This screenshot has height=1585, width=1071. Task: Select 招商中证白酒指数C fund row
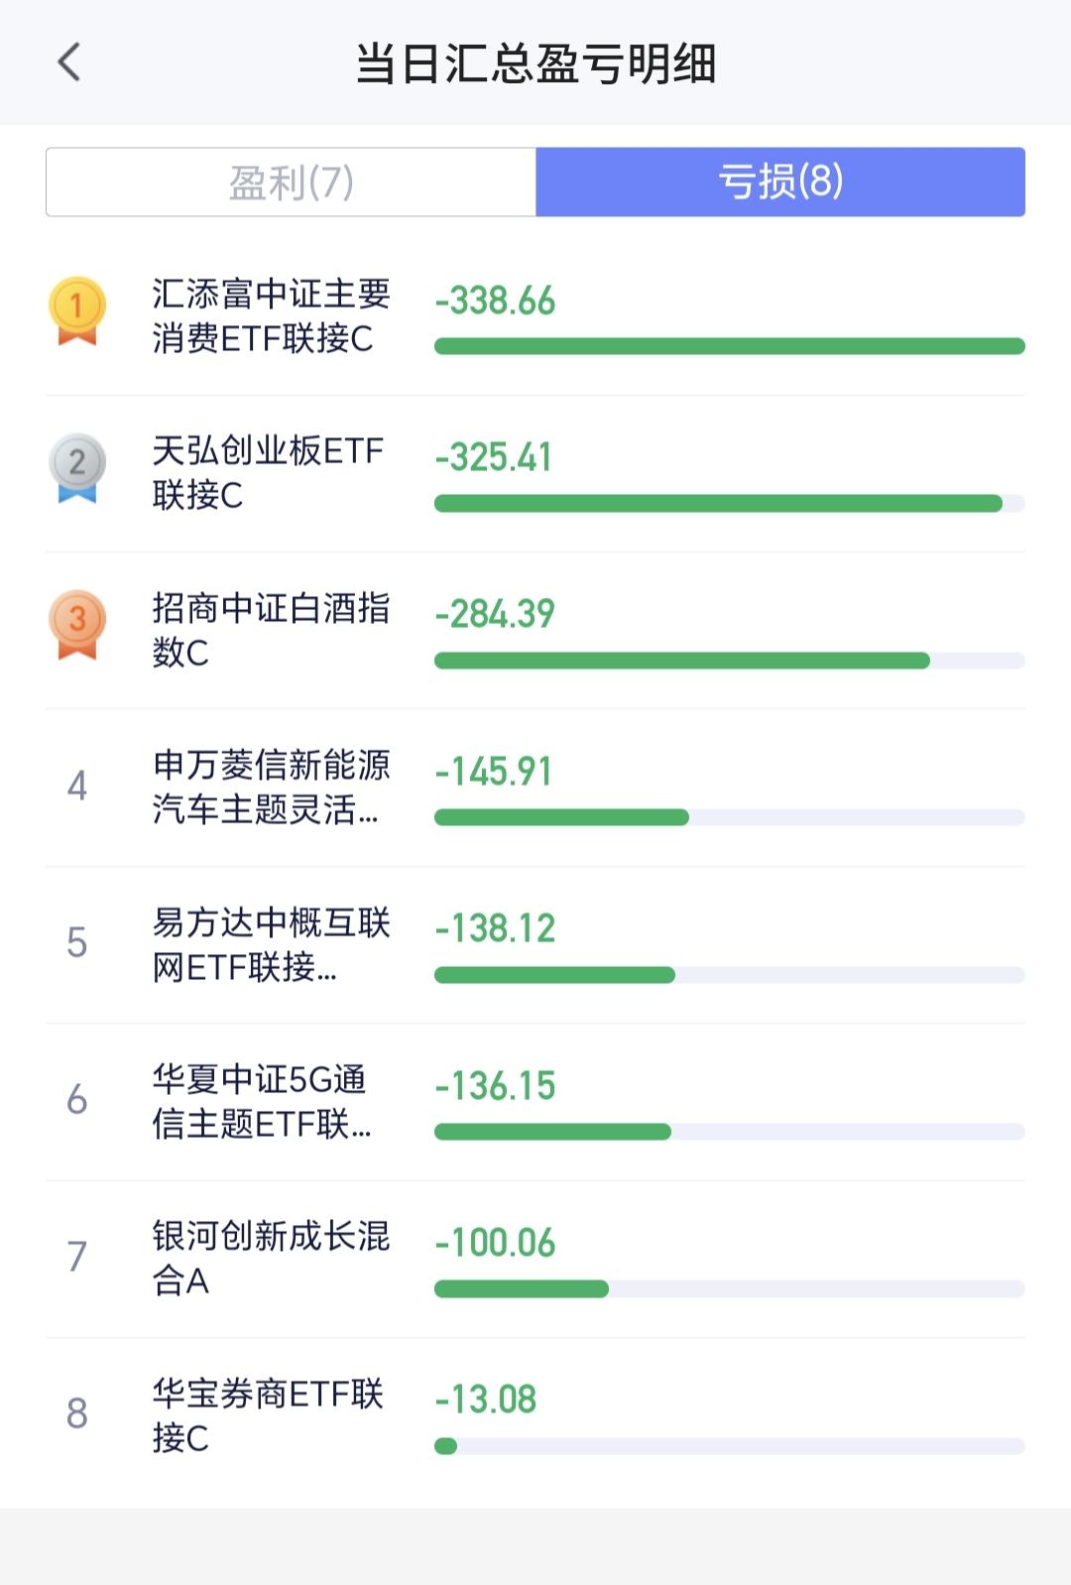point(535,630)
